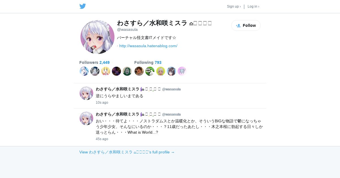Click the Twitter bird logo
The image size is (340, 178).
click(x=82, y=6)
